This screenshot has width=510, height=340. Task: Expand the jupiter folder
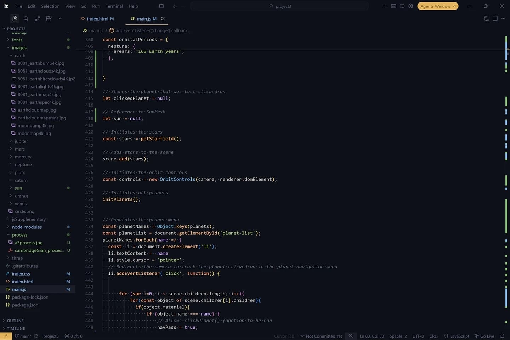tap(21, 141)
